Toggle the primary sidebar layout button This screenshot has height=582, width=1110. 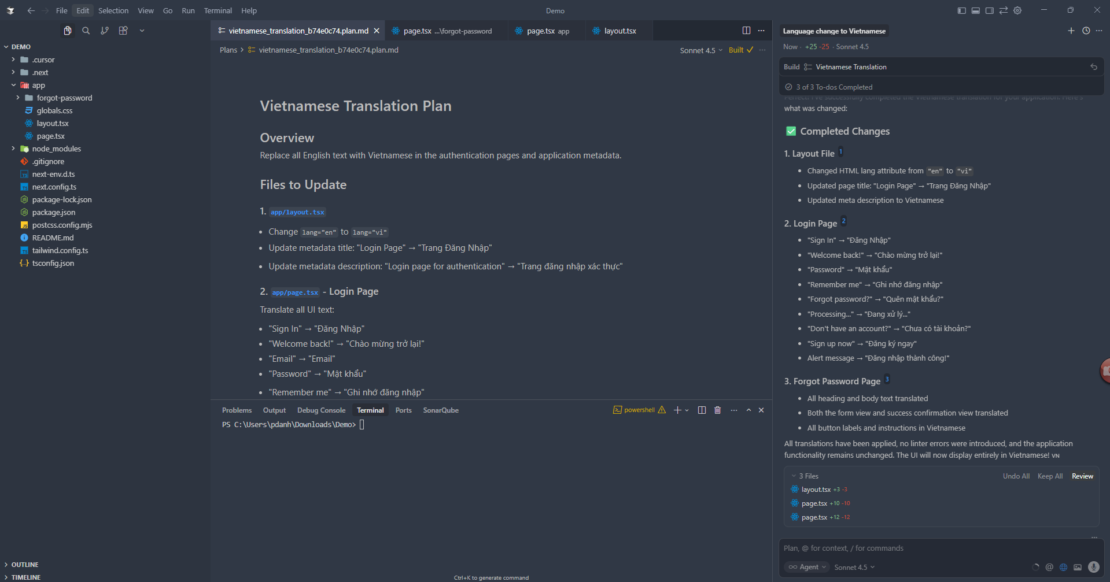click(x=961, y=10)
